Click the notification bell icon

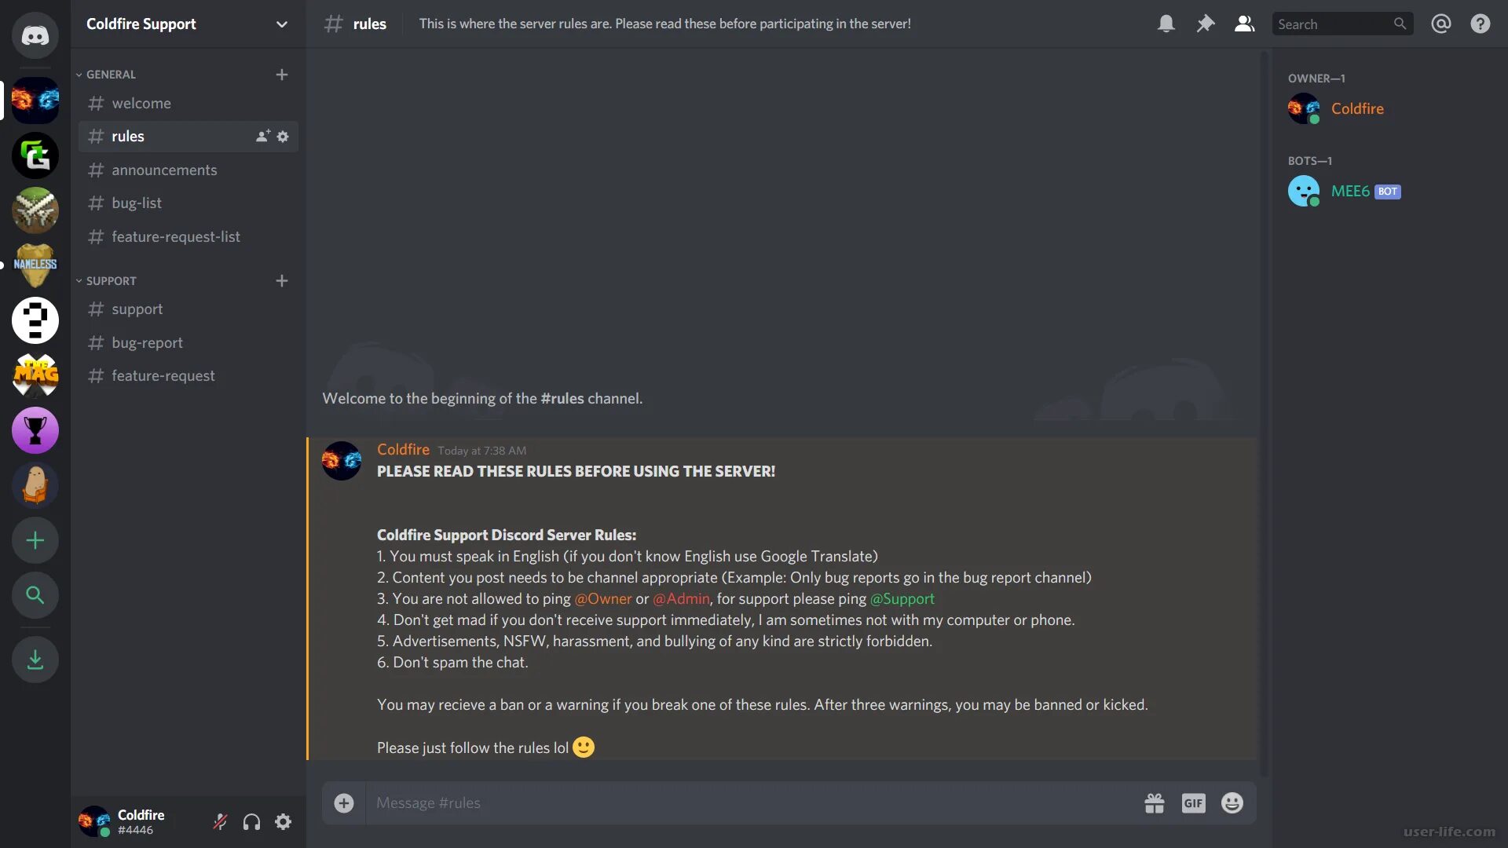coord(1166,23)
